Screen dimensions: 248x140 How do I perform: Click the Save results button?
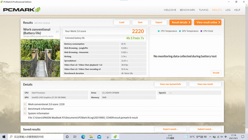pos(140,22)
